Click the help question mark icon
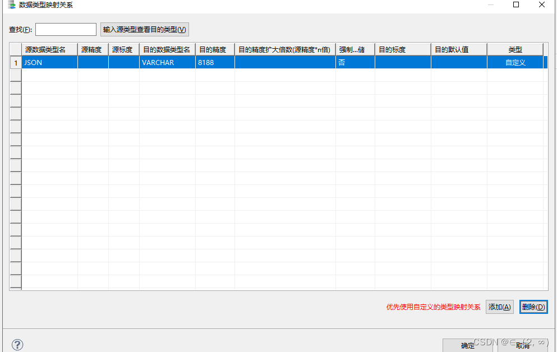 (x=17, y=345)
